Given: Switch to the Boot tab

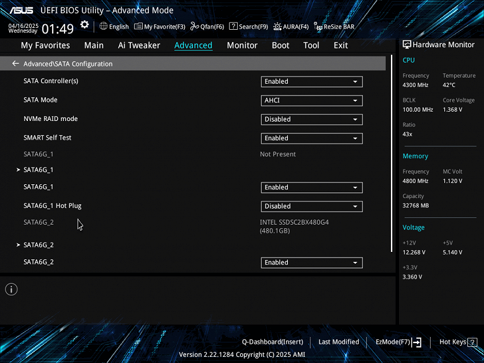Looking at the screenshot, I should click(280, 45).
